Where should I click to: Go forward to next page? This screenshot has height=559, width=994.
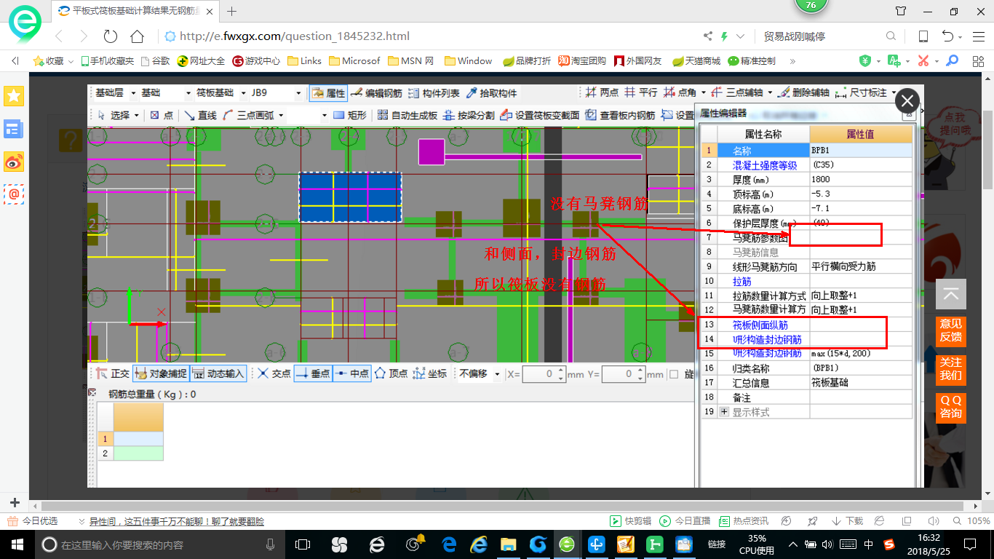[84, 36]
